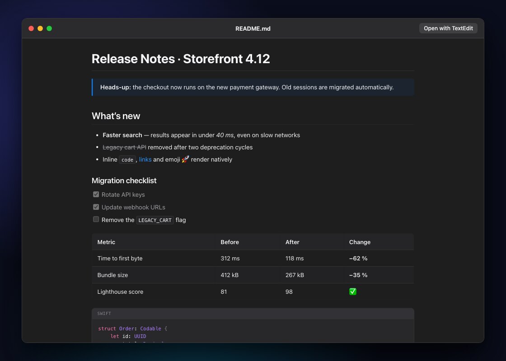Toggle the Rotate API keys checkbox
Viewport: 506px width, 361px height.
[96, 194]
